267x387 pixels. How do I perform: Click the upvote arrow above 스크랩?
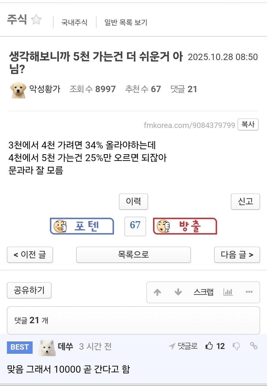coord(158,292)
